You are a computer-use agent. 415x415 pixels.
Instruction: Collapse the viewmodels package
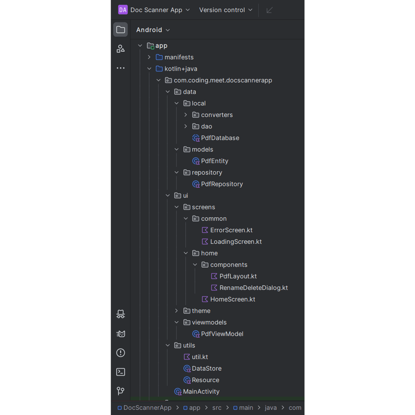(x=176, y=322)
